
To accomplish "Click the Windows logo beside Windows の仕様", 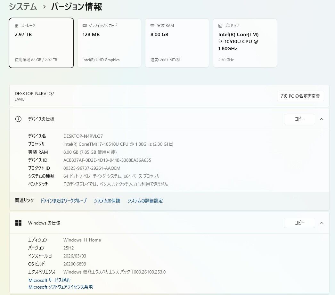I will click(18, 223).
